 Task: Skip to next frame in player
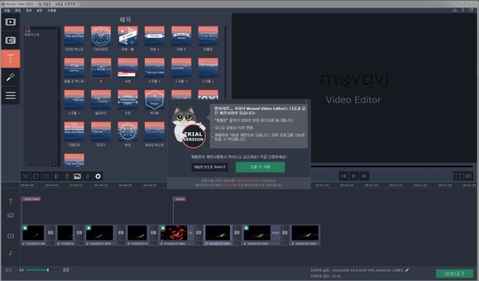click(365, 176)
